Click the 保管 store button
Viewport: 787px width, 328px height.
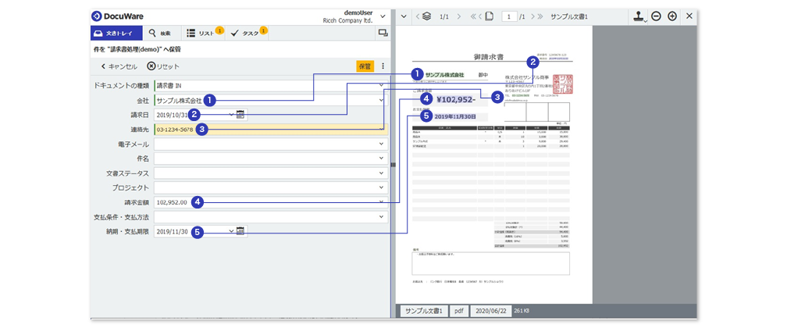point(365,66)
